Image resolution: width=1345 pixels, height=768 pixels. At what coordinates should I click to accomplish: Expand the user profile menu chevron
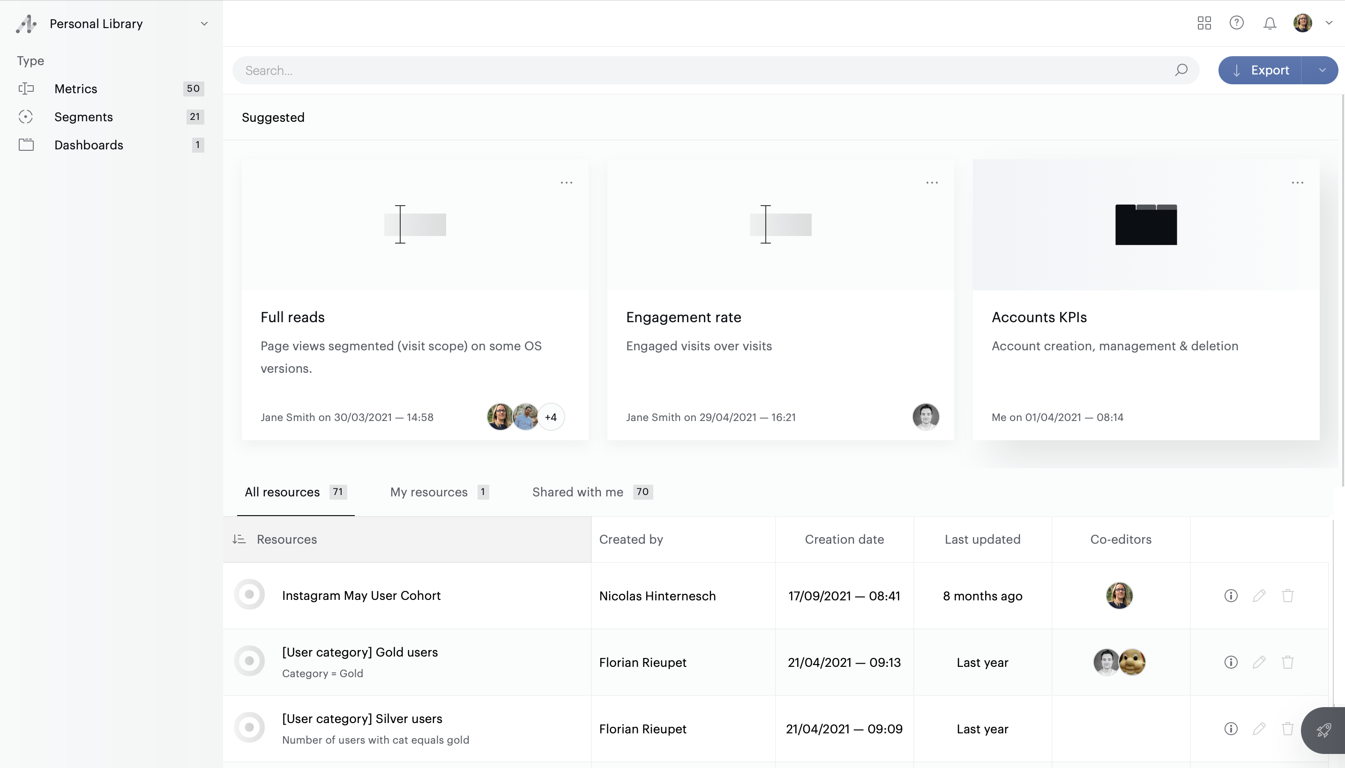1329,23
